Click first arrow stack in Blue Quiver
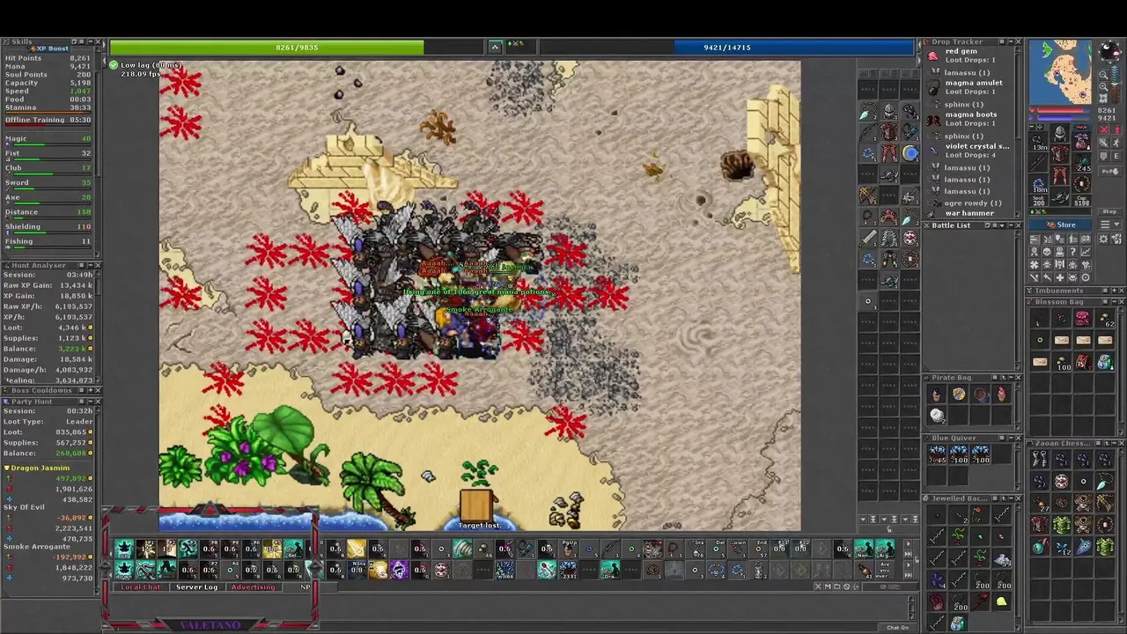1127x634 pixels. click(937, 453)
